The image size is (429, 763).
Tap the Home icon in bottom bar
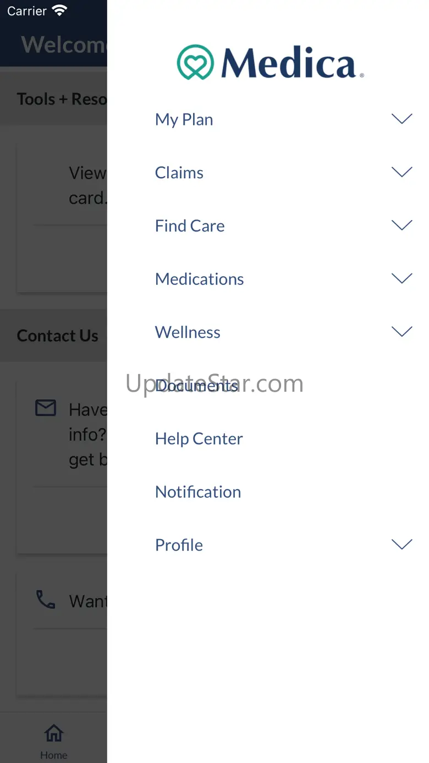click(53, 733)
